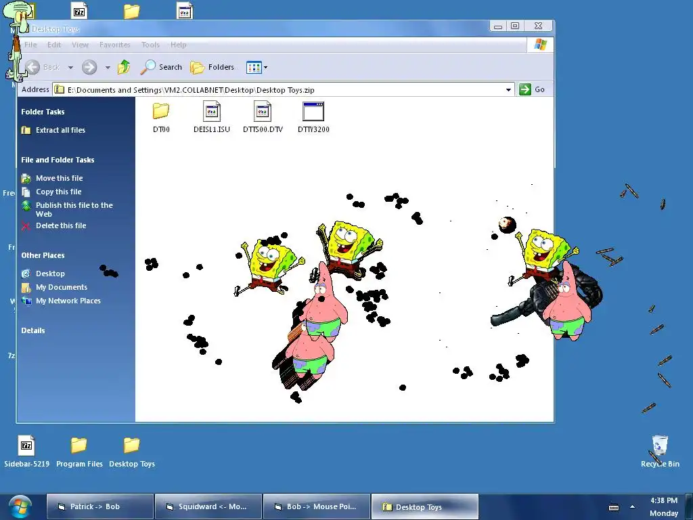Go up one folder level
The height and width of the screenshot is (520, 693).
click(124, 67)
